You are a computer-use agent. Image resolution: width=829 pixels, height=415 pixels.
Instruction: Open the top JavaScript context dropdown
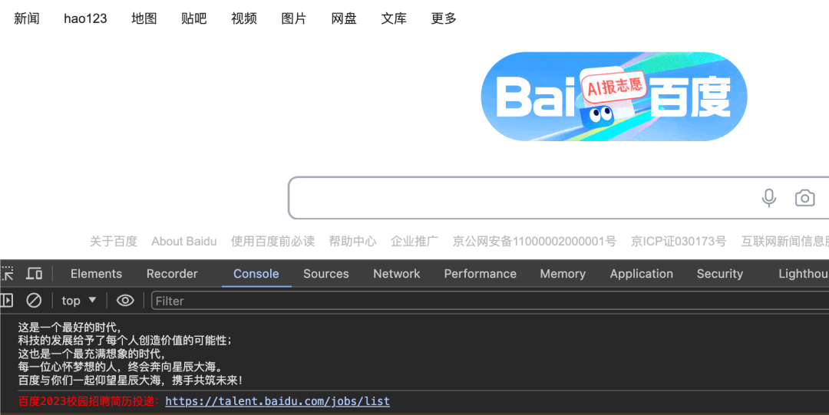coord(79,300)
